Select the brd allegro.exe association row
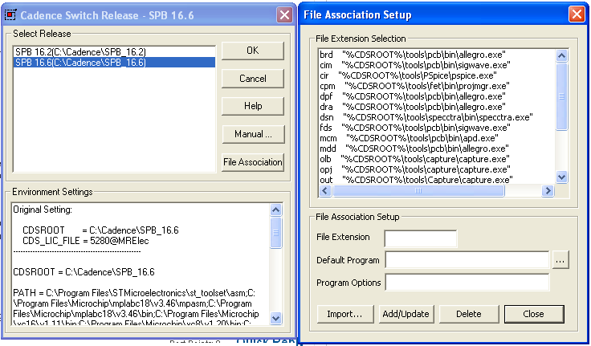Screen dimensions: 591x346 click(x=414, y=55)
